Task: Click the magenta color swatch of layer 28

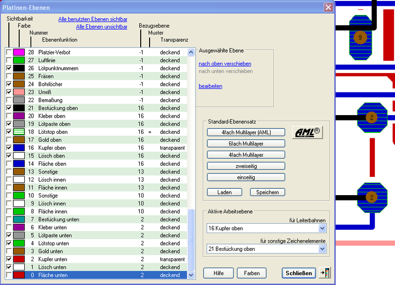Action: pyautogui.click(x=19, y=52)
